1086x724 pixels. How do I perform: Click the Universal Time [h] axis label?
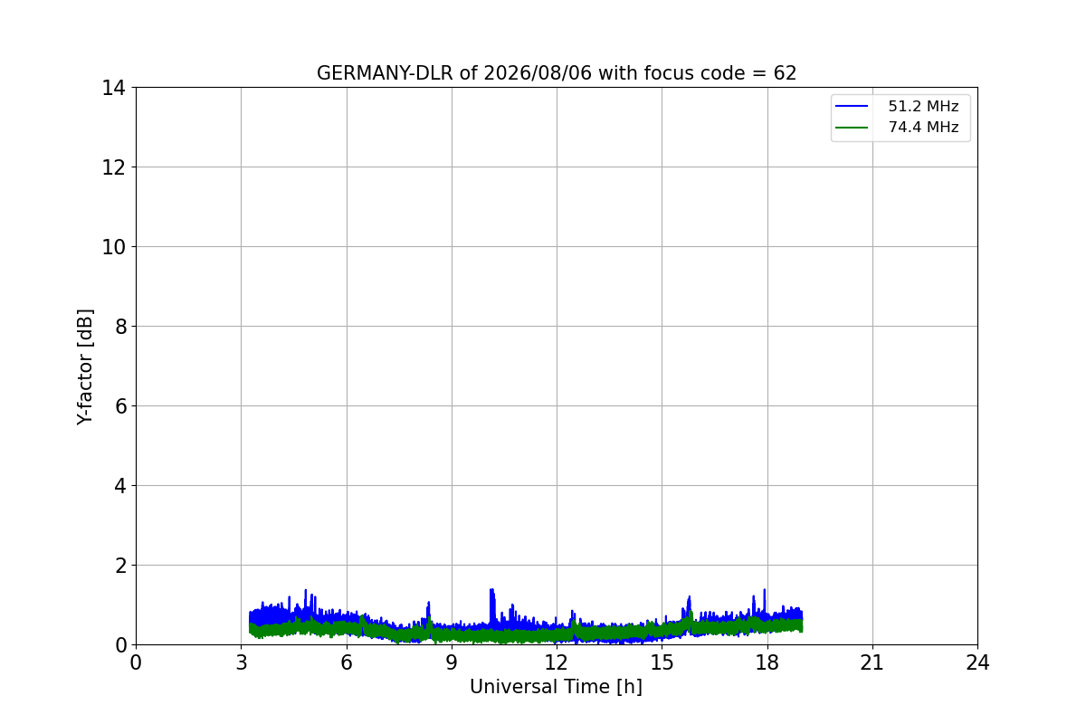click(x=556, y=687)
